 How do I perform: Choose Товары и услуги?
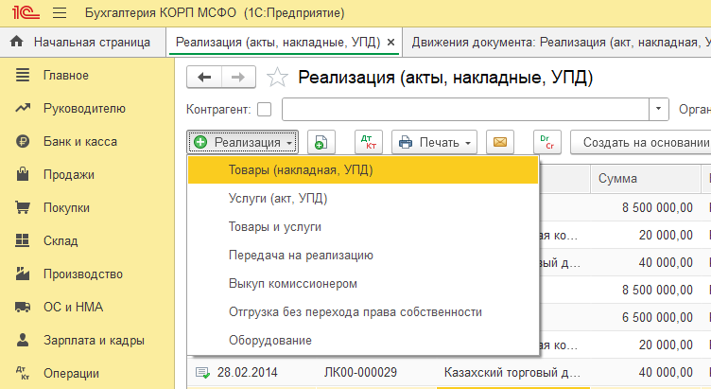pyautogui.click(x=363, y=226)
